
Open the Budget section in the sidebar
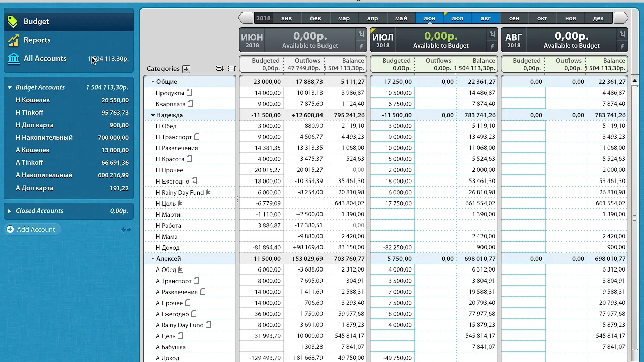click(69, 21)
